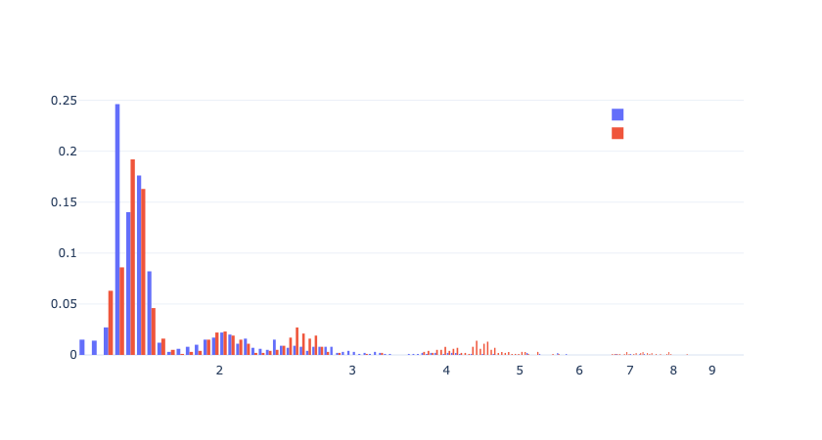This screenshot has height=440, width=822.
Task: Click the x-axis tick label 6
Action: pyautogui.click(x=579, y=371)
